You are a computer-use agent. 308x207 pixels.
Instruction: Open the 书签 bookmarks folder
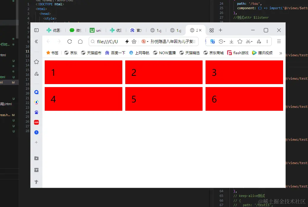click(x=52, y=53)
